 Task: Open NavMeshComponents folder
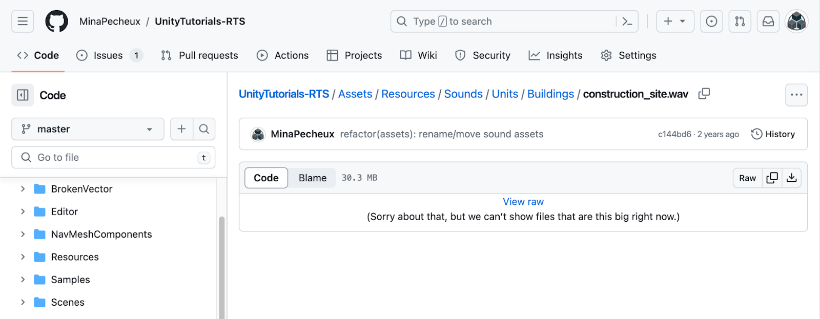tap(101, 234)
